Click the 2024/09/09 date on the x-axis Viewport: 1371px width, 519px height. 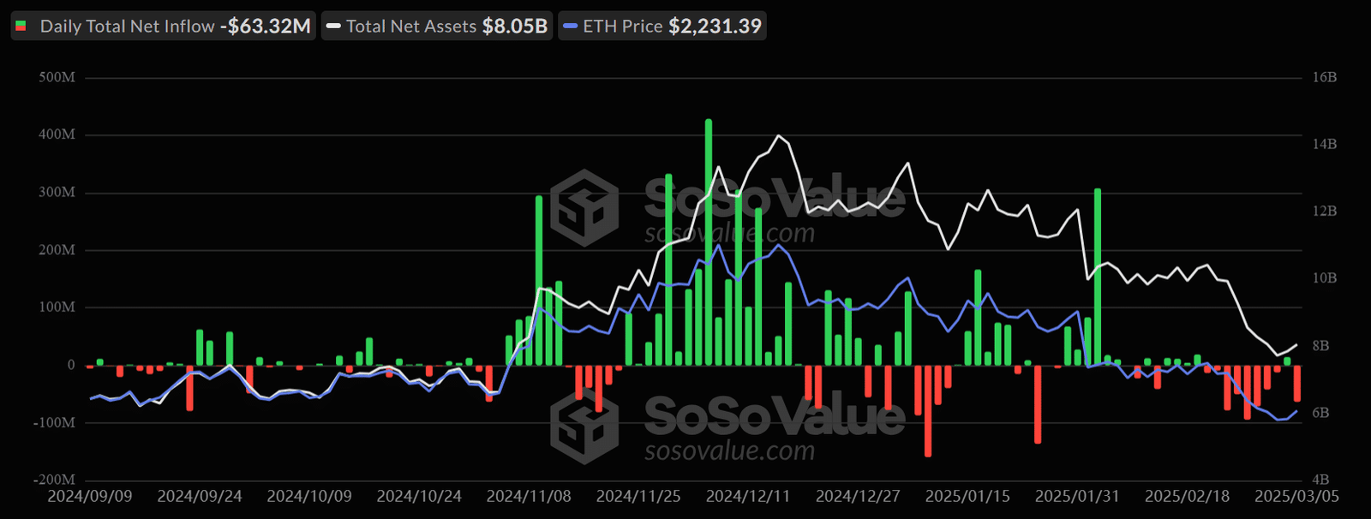90,497
